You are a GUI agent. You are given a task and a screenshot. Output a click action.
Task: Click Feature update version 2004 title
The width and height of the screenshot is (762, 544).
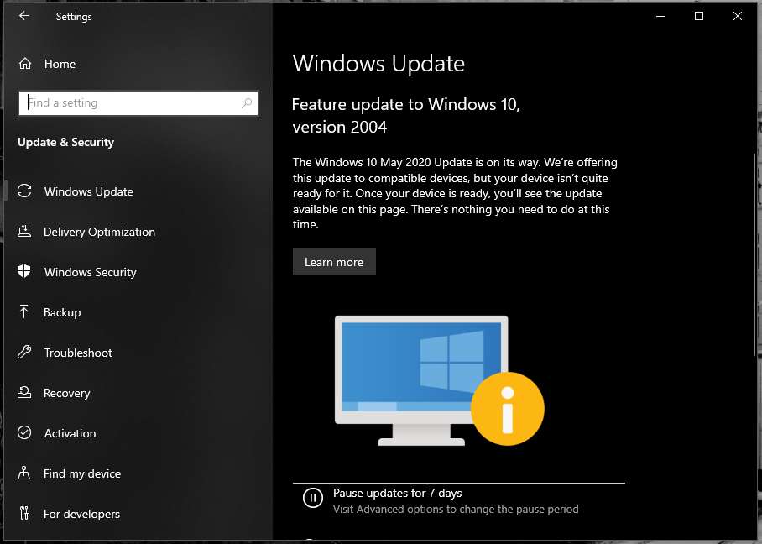tap(405, 116)
